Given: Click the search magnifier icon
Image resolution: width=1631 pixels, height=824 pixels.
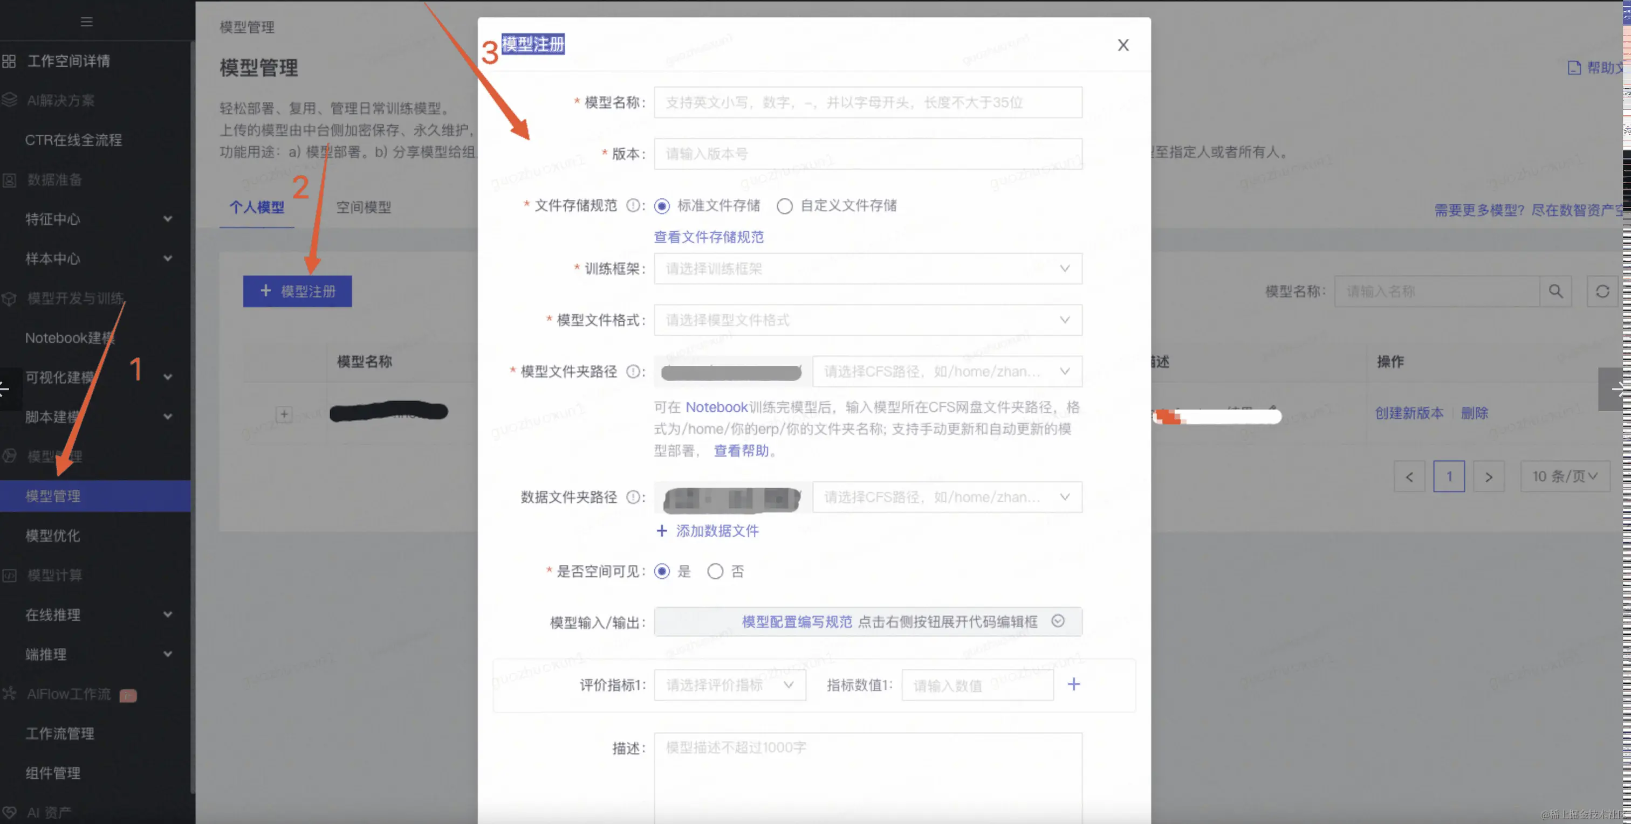Looking at the screenshot, I should (x=1555, y=291).
